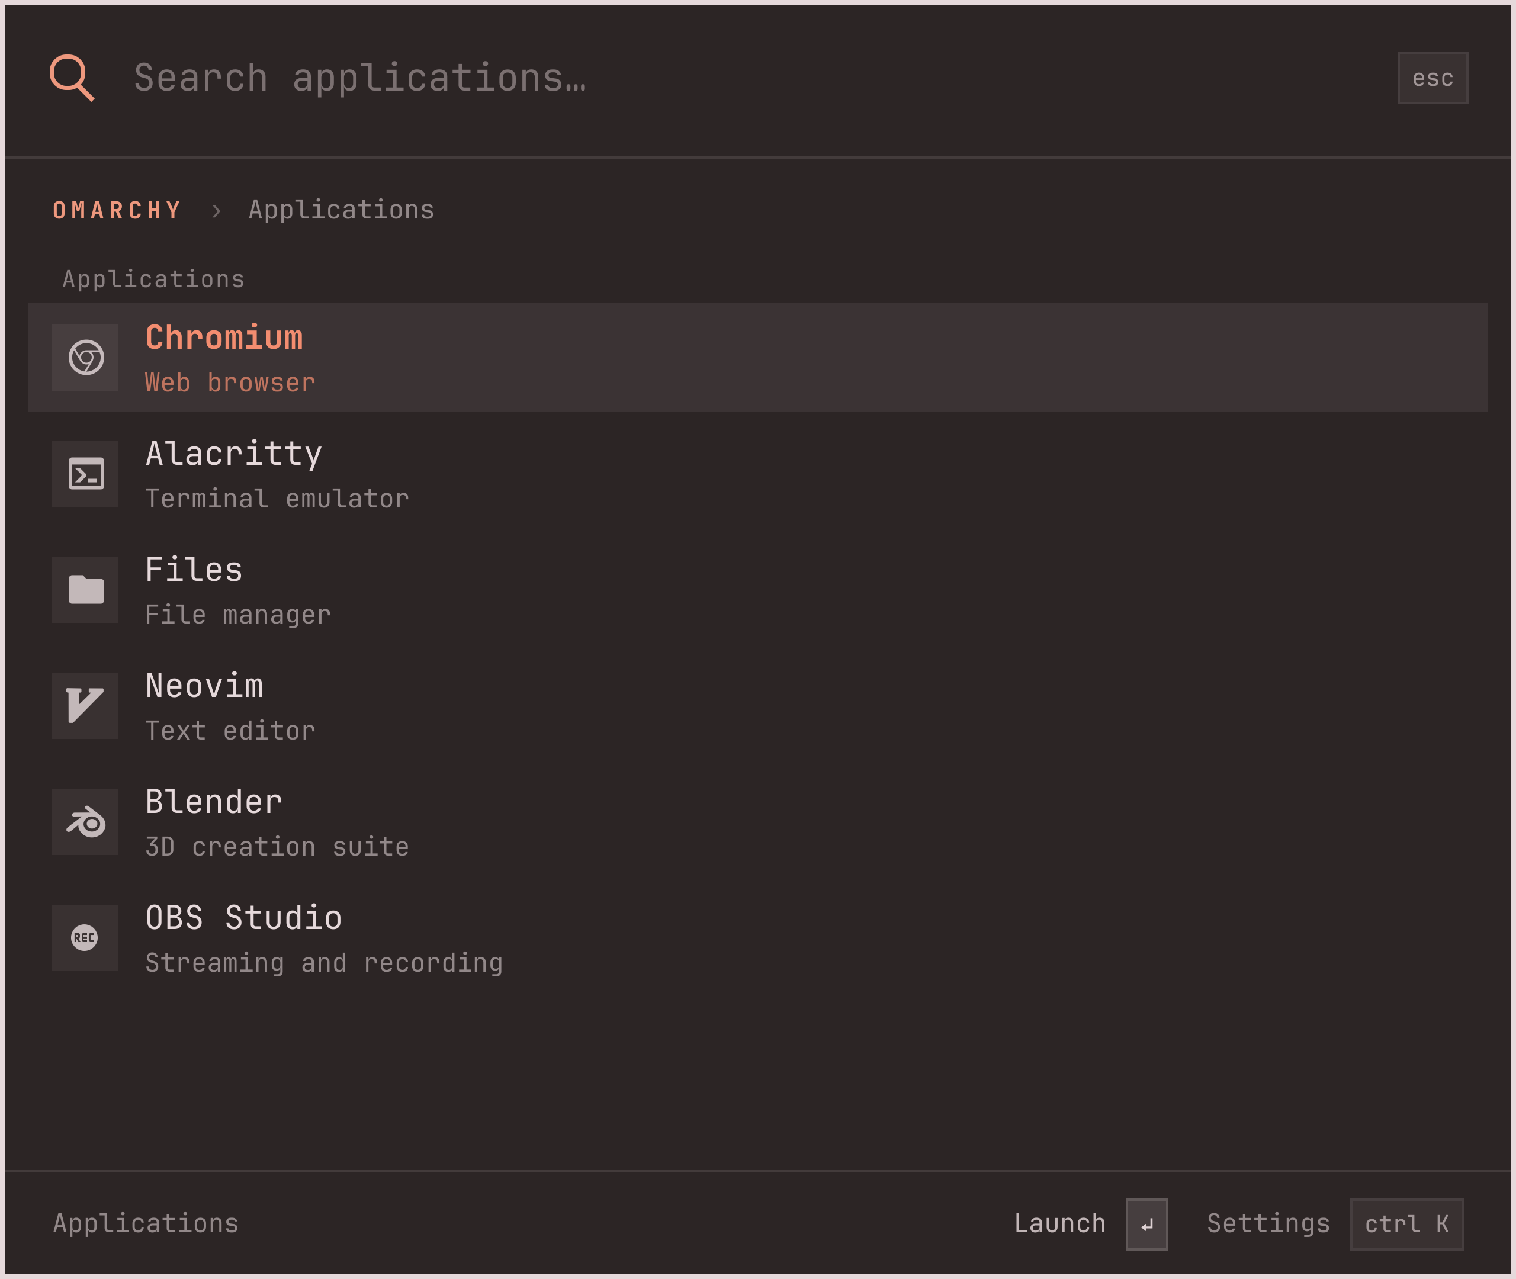
Task: Select the Files entry name
Action: coord(194,570)
